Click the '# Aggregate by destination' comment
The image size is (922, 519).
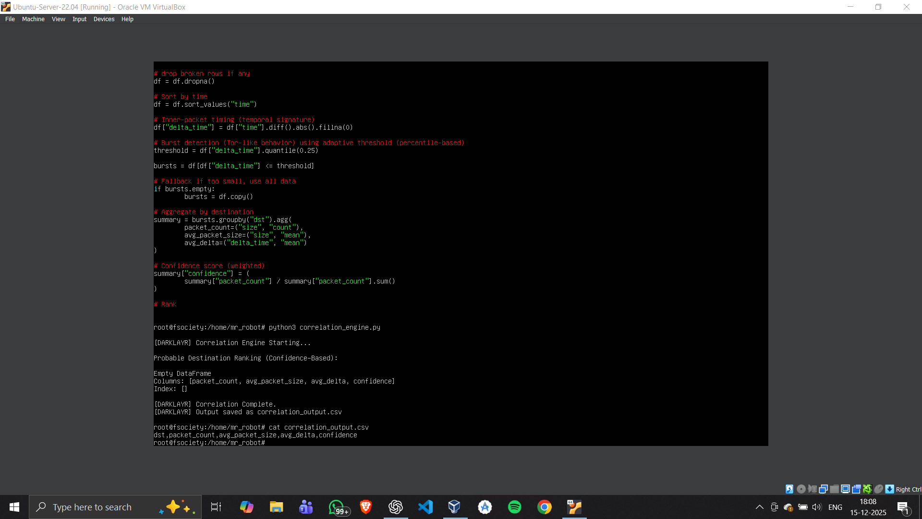204,212
